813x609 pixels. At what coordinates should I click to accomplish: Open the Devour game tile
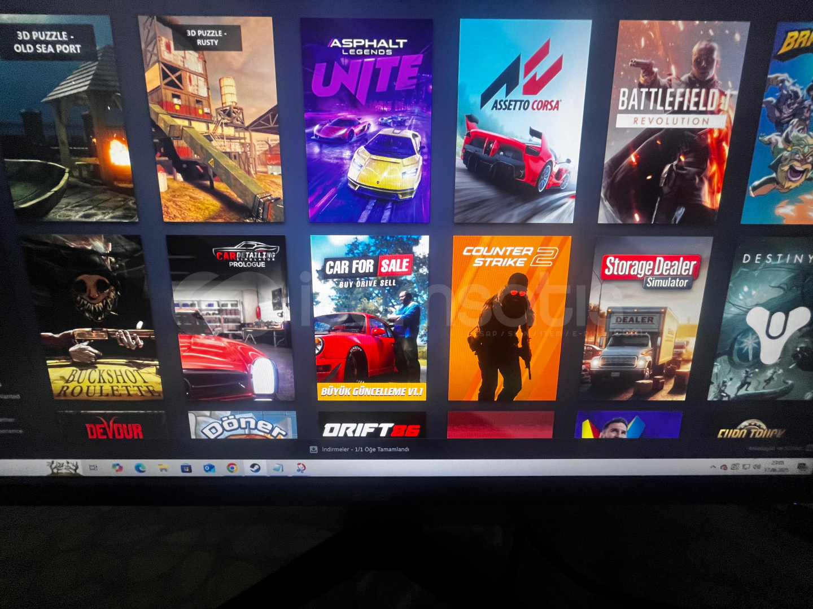click(x=112, y=425)
